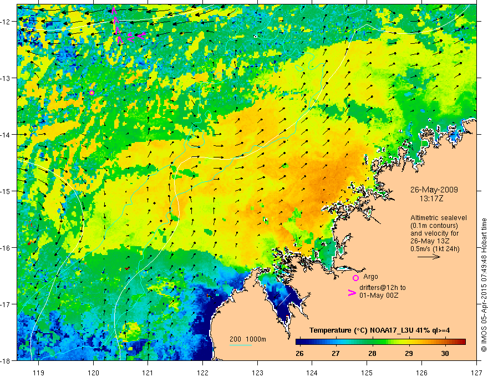Click the magenta drifter legend arrowhead
The width and height of the screenshot is (488, 377).
coord(352,293)
